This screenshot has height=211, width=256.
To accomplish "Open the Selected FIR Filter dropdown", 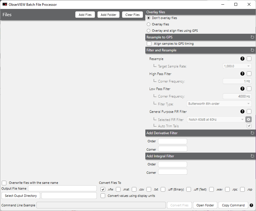I will [x=216, y=119].
